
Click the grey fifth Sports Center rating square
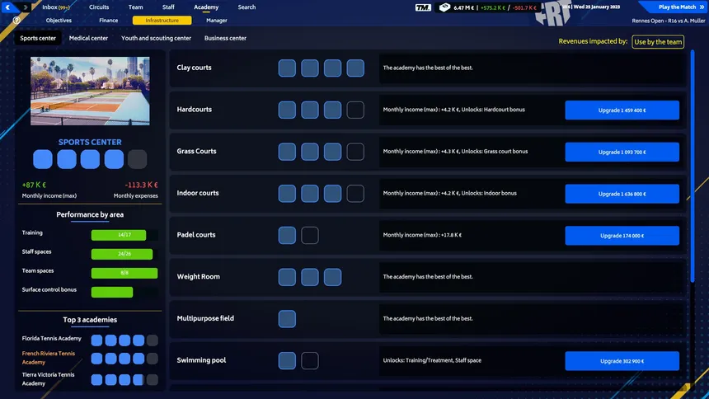(x=138, y=159)
